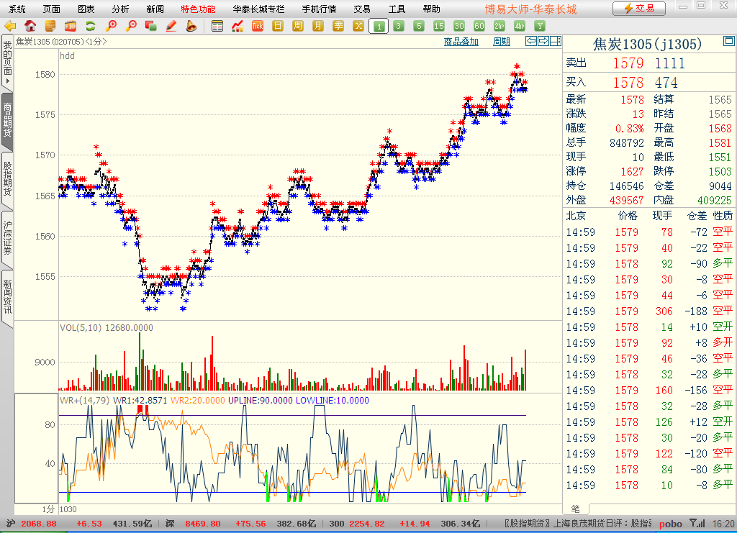Open the F10 info icon
This screenshot has height=533, width=737.
point(71,26)
